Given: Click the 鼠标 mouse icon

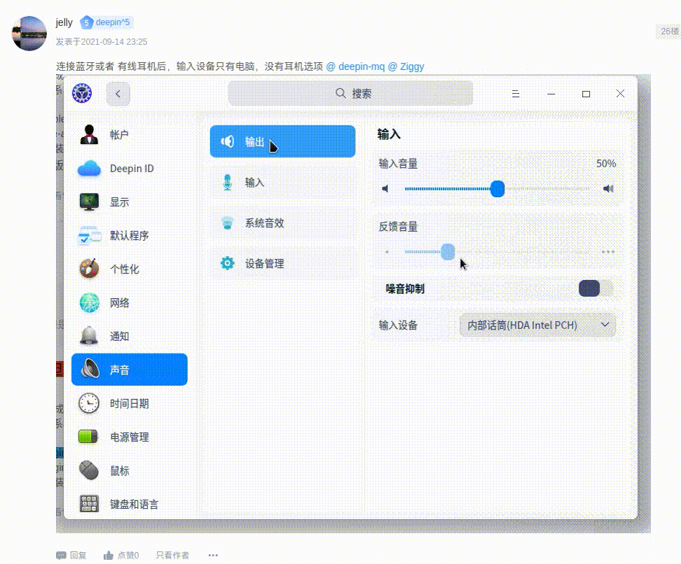Looking at the screenshot, I should (x=89, y=470).
